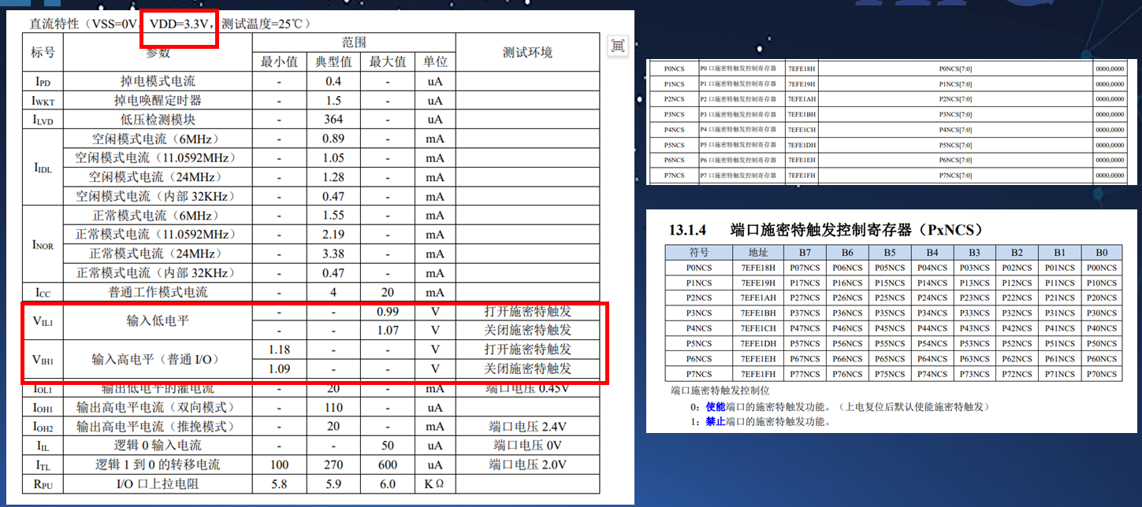1142x507 pixels.
Task: Select the line '1：禁止端口的施密特触发功能。'
Action: (x=760, y=421)
